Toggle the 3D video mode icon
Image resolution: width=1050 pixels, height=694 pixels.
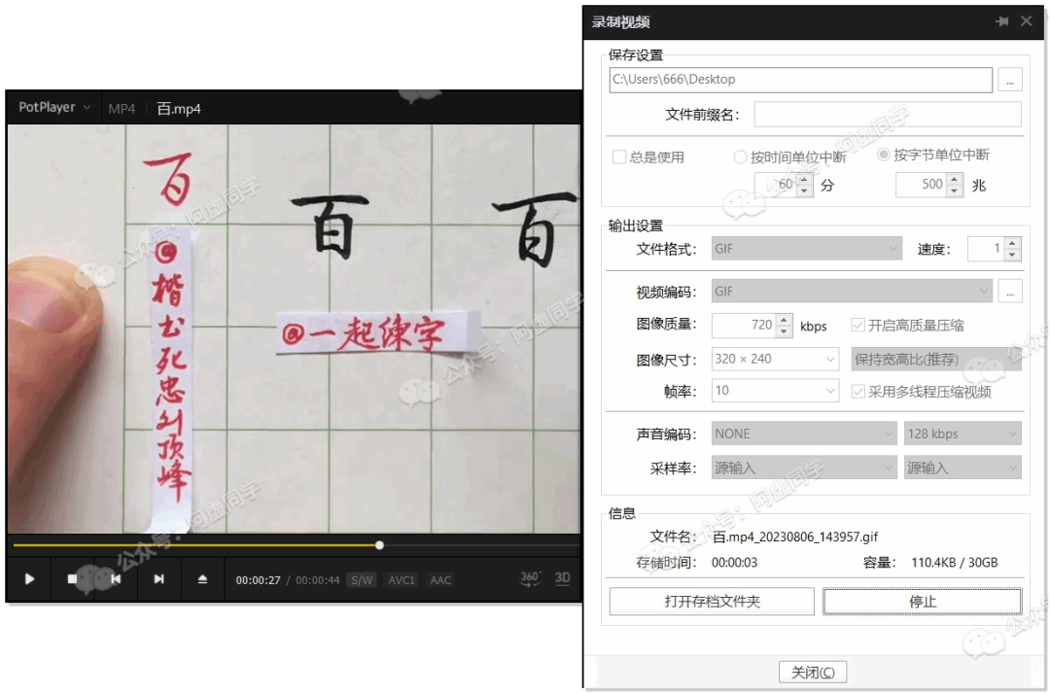point(563,577)
